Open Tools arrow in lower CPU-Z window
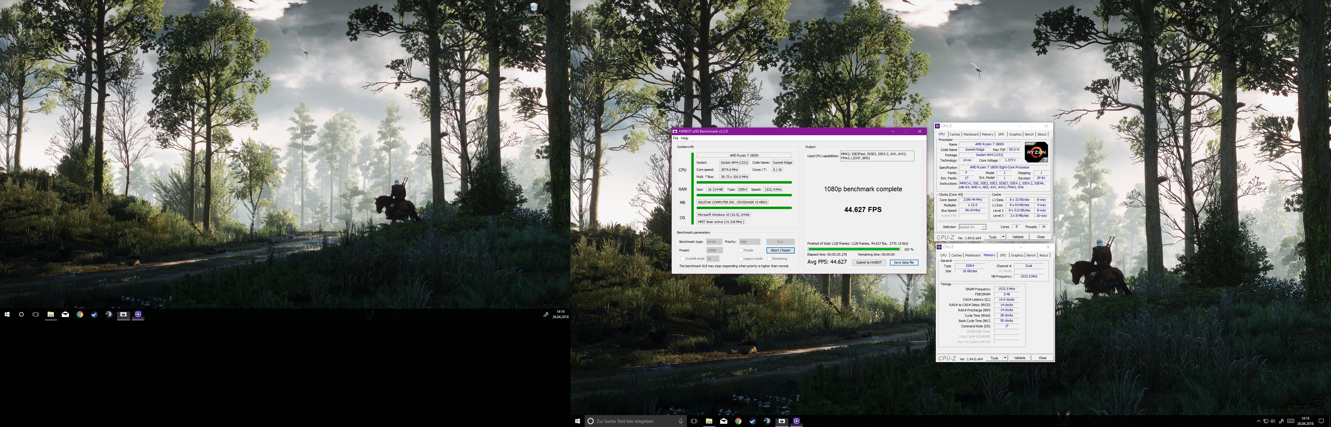This screenshot has width=1331, height=427. tap(1005, 358)
